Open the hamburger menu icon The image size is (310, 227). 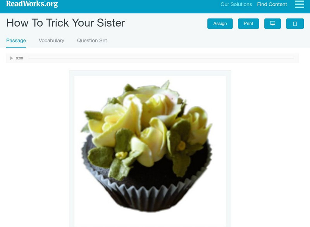(x=299, y=4)
